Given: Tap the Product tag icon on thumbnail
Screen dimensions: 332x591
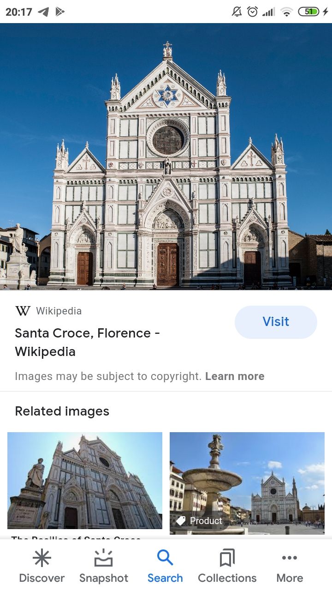Looking at the screenshot, I should click(x=181, y=521).
